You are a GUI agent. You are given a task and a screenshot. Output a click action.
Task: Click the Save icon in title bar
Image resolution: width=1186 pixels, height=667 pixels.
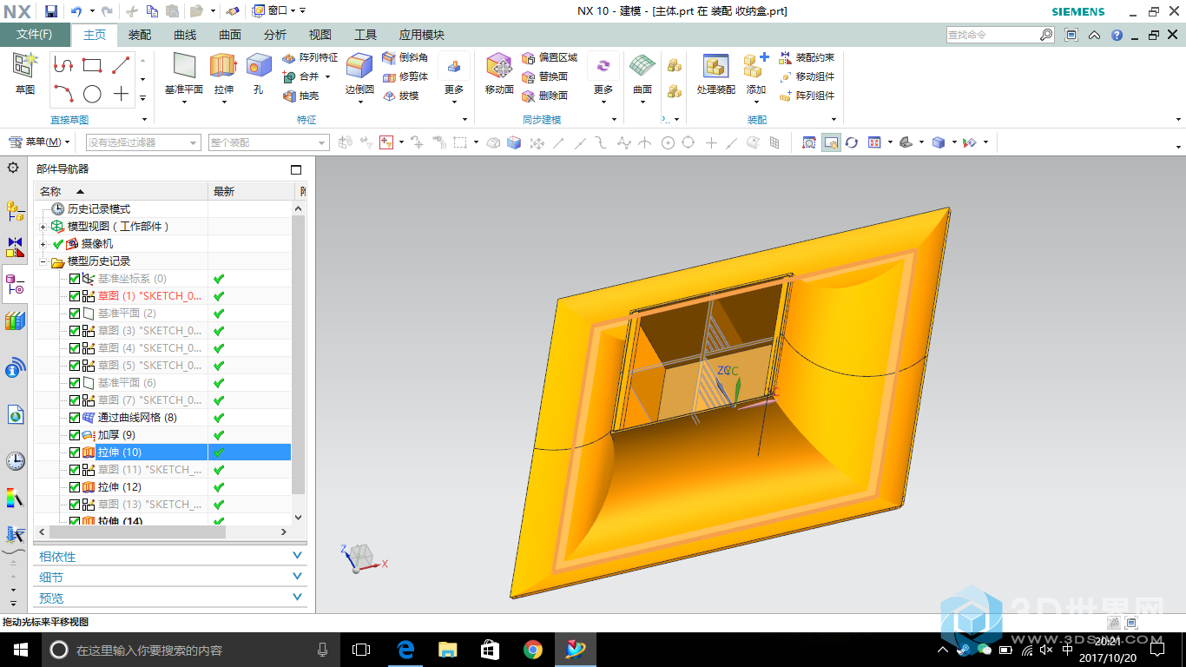(51, 11)
